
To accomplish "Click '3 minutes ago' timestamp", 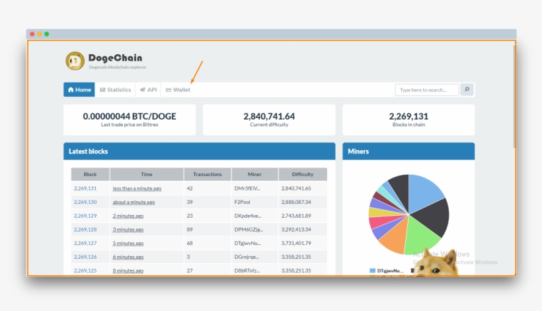I will coord(128,230).
